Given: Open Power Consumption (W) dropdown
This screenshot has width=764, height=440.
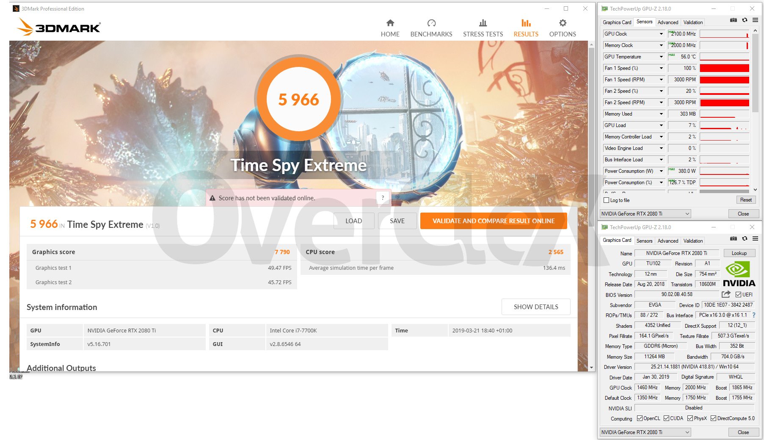Looking at the screenshot, I should [x=661, y=171].
